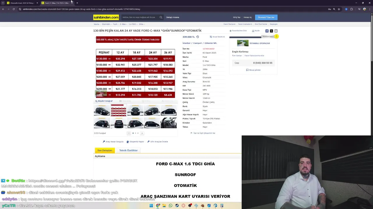Open price history clock icon
The width and height of the screenshot is (373, 209).
pyautogui.click(x=198, y=37)
